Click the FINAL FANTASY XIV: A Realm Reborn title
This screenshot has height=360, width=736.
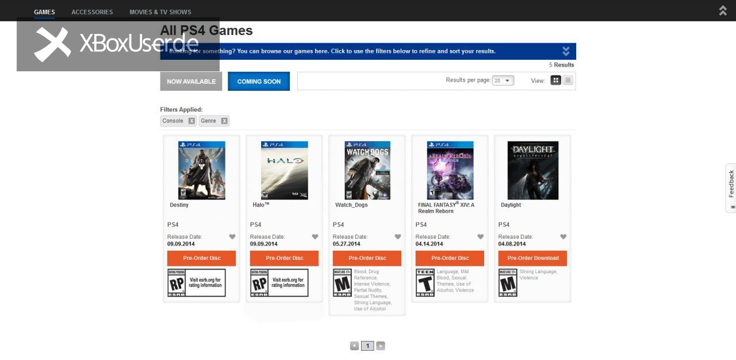point(446,208)
